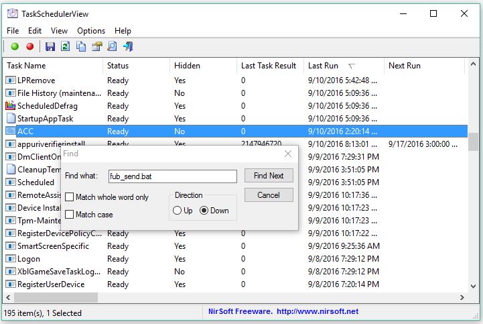Image resolution: width=483 pixels, height=324 pixels.
Task: Select the SmartScreenSpecific task name
Action: pos(53,246)
